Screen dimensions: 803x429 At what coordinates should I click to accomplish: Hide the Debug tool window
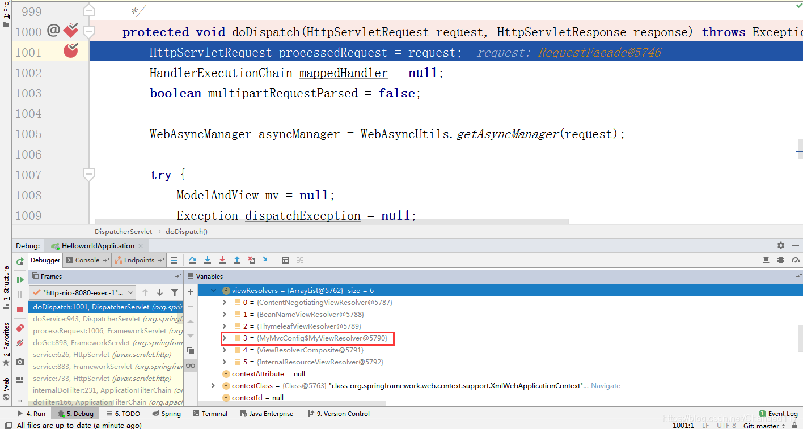tap(796, 245)
